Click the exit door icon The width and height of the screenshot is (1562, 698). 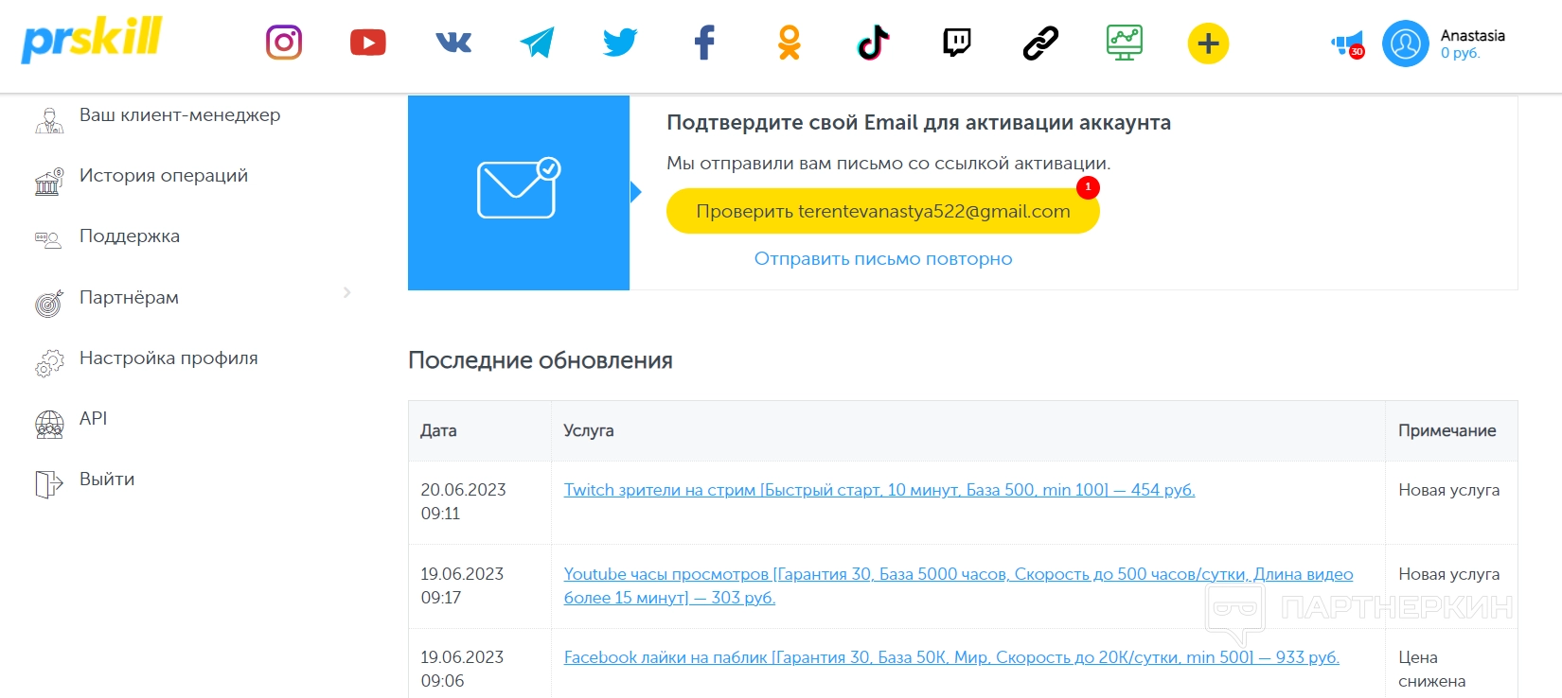[49, 484]
